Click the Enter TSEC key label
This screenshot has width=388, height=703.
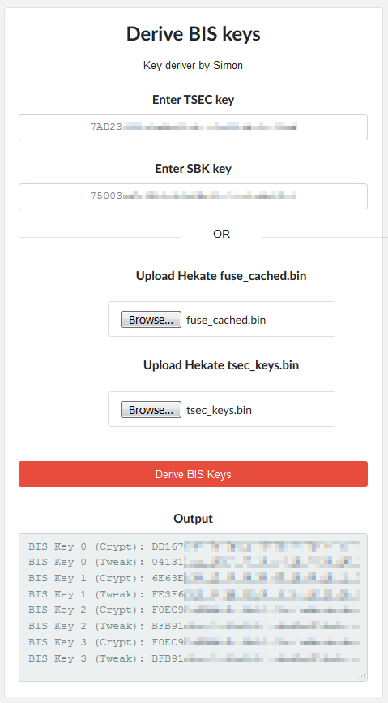(193, 100)
